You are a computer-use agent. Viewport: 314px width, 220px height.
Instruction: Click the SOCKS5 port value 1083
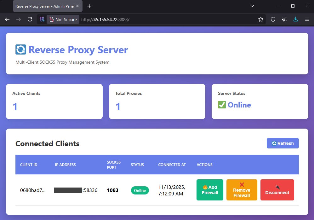point(112,190)
